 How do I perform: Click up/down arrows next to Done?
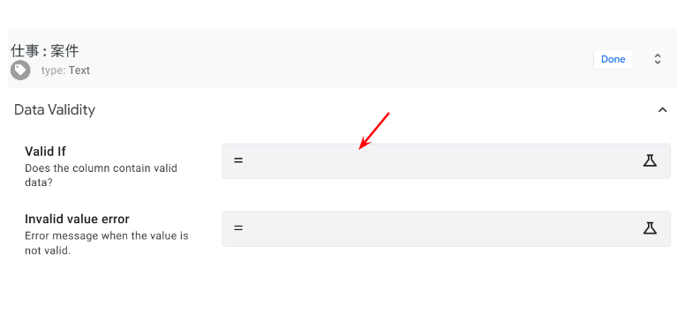tap(657, 59)
